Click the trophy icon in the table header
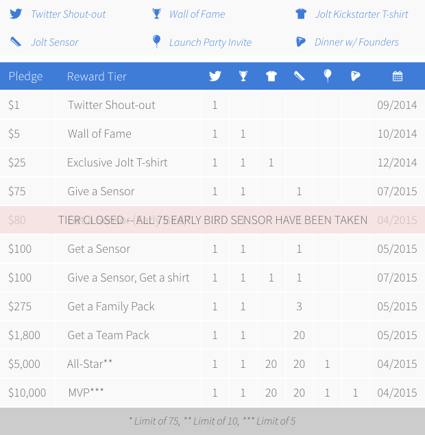The height and width of the screenshot is (435, 425). pyautogui.click(x=243, y=76)
